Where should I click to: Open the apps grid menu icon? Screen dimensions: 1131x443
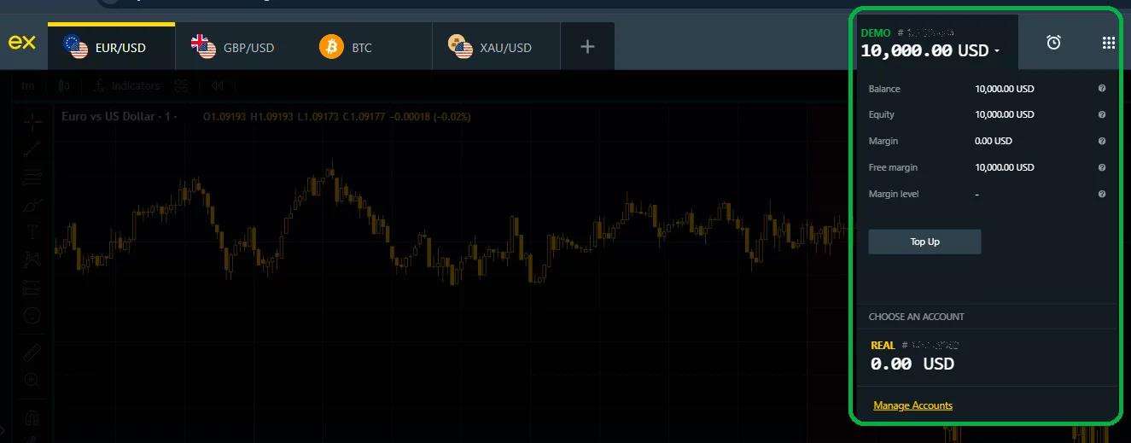[1108, 43]
